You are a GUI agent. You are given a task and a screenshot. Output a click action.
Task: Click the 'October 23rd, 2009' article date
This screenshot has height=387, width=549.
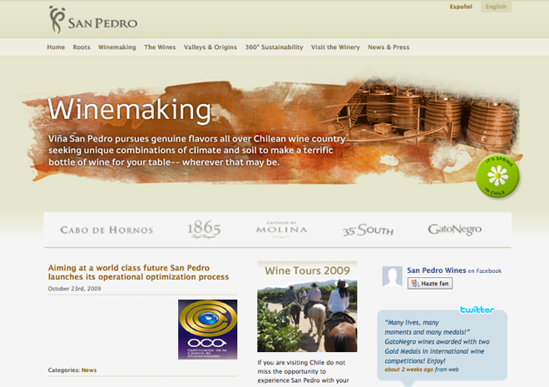coord(74,289)
